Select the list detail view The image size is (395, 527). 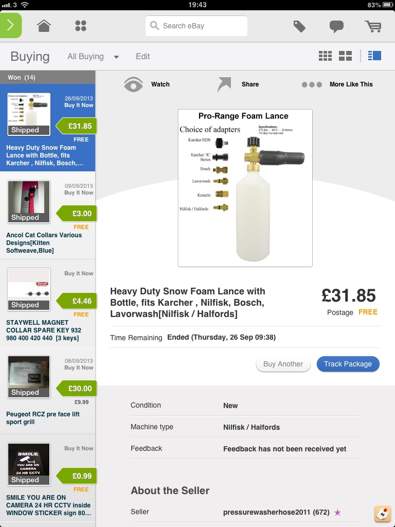[x=374, y=56]
